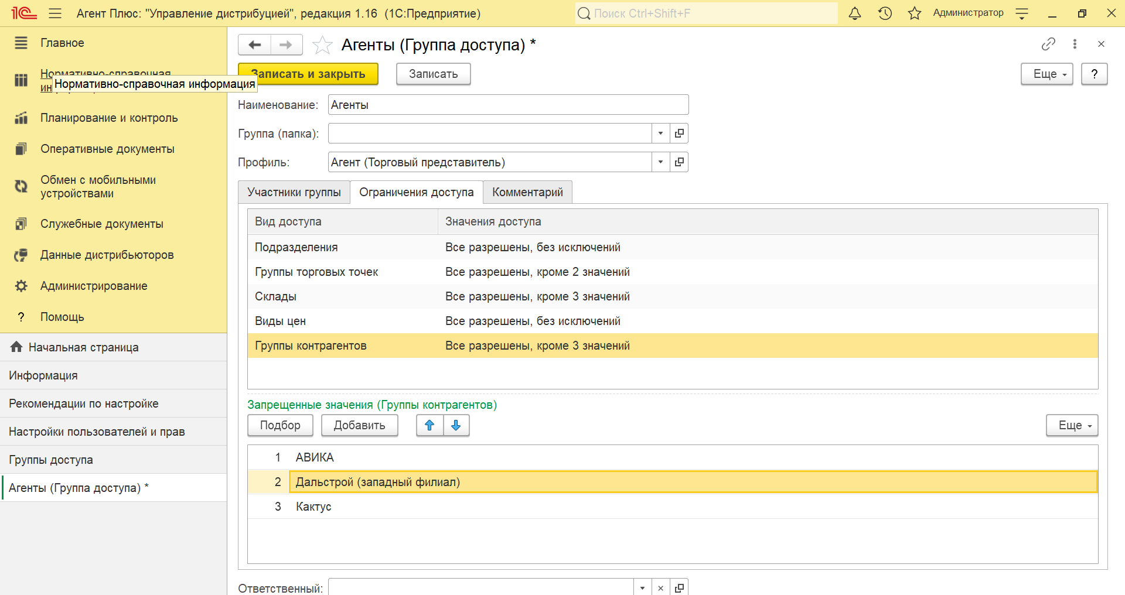Open Администрирование section
The width and height of the screenshot is (1125, 595).
(x=94, y=286)
